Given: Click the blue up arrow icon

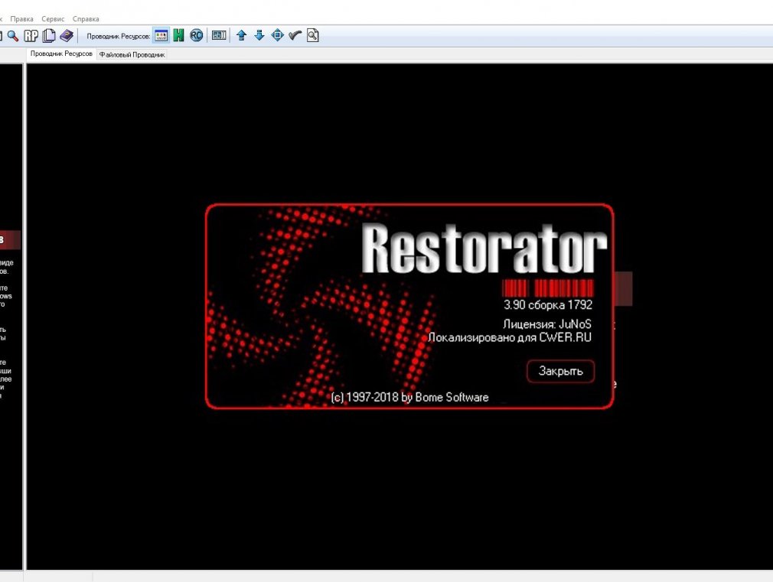Looking at the screenshot, I should point(242,35).
